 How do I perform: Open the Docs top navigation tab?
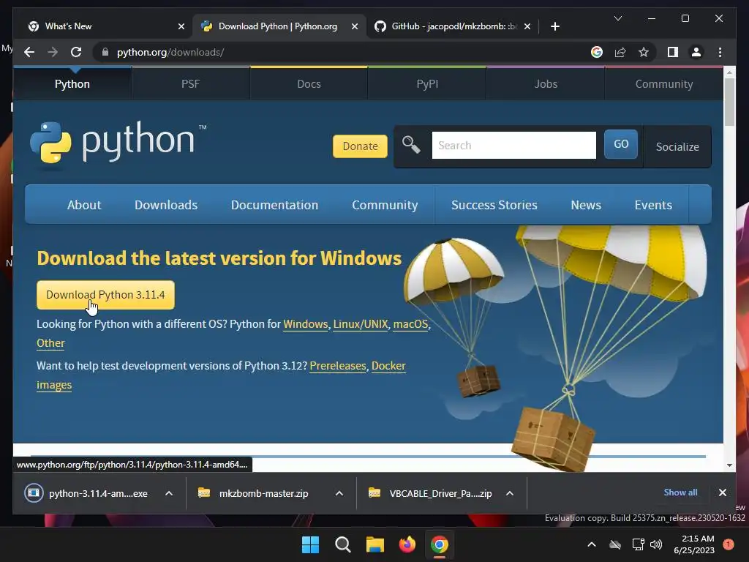tap(309, 83)
